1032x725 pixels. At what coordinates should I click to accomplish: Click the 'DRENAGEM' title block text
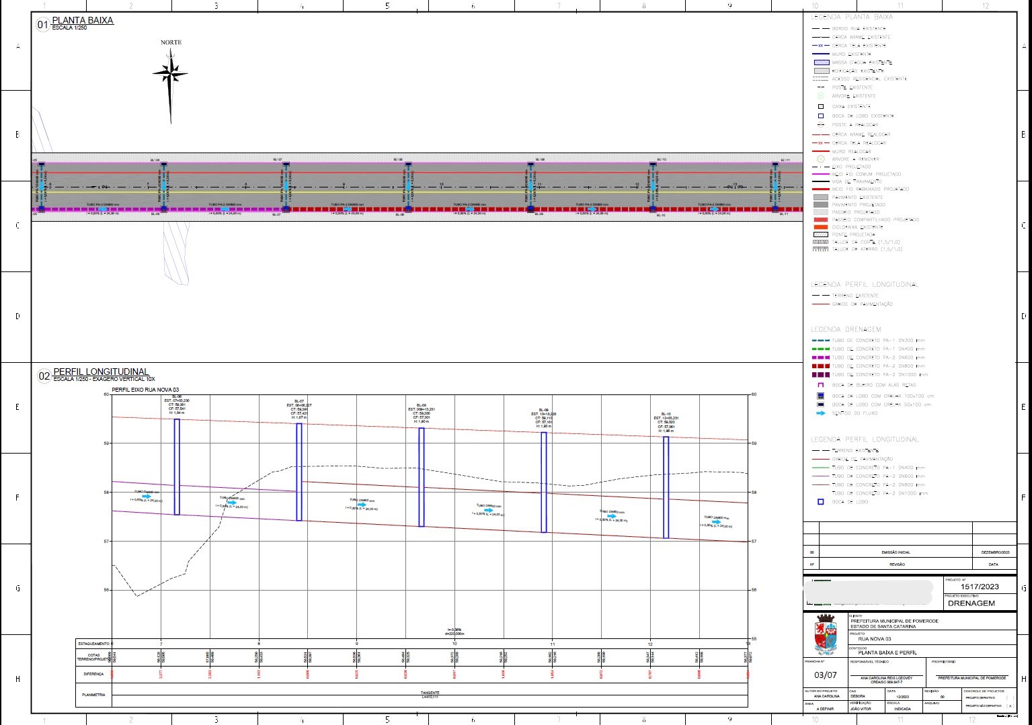click(x=971, y=603)
